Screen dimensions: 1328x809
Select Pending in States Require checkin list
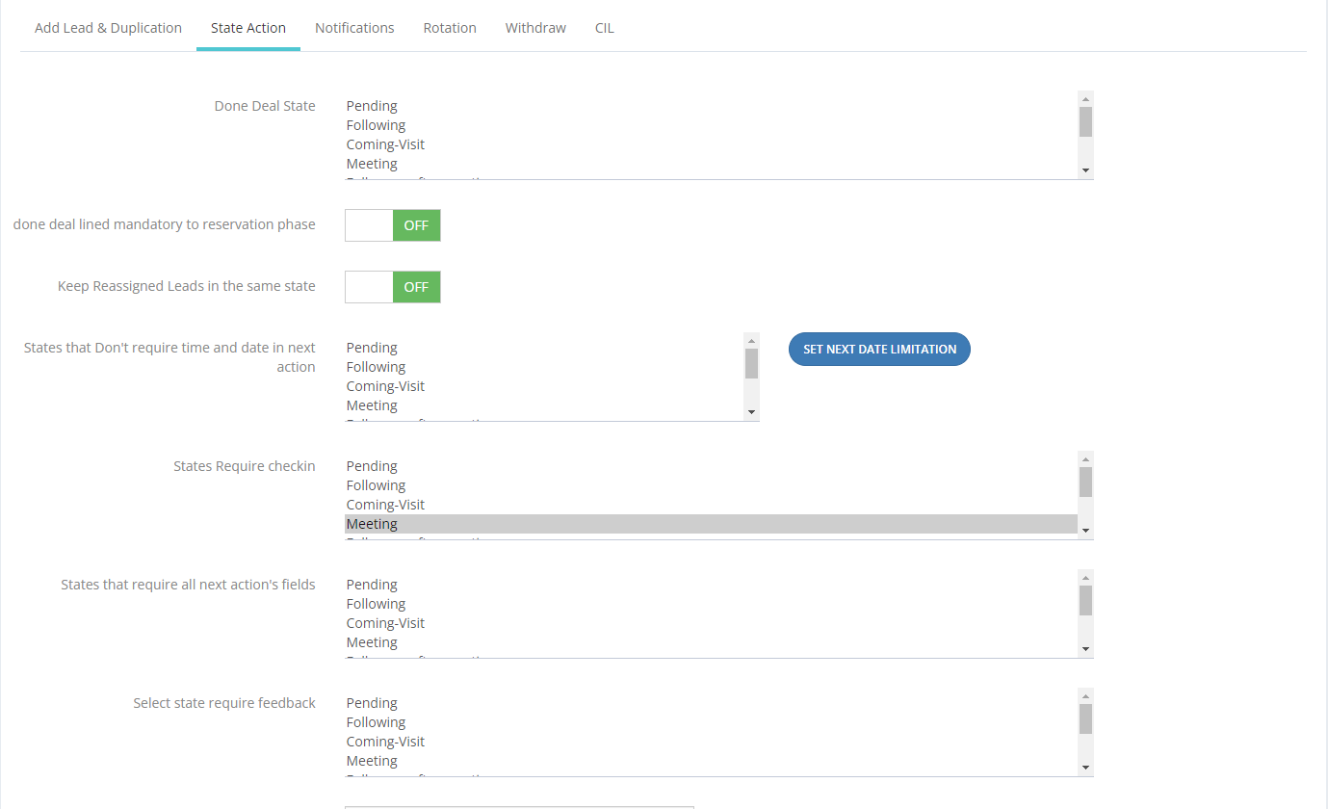tap(711, 466)
